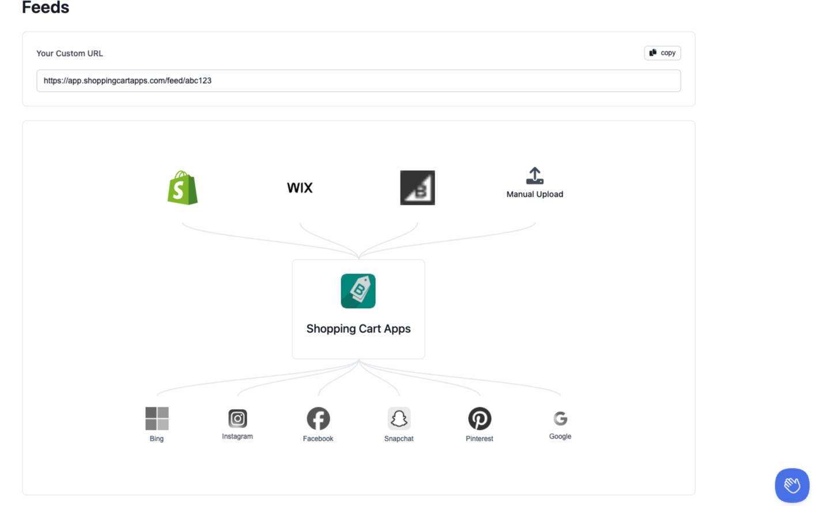Choose the BigCommerce logo icon
The width and height of the screenshot is (822, 506).
point(417,188)
